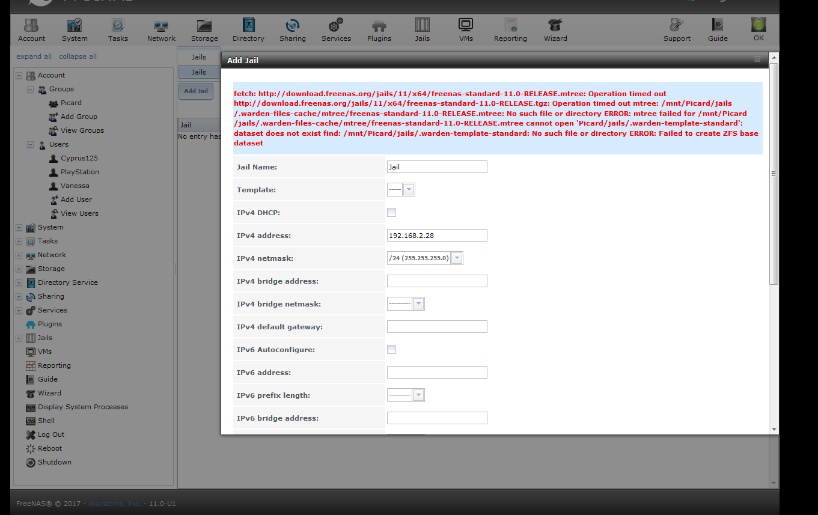Click the VMs icon in the sidebar tree

(x=31, y=352)
